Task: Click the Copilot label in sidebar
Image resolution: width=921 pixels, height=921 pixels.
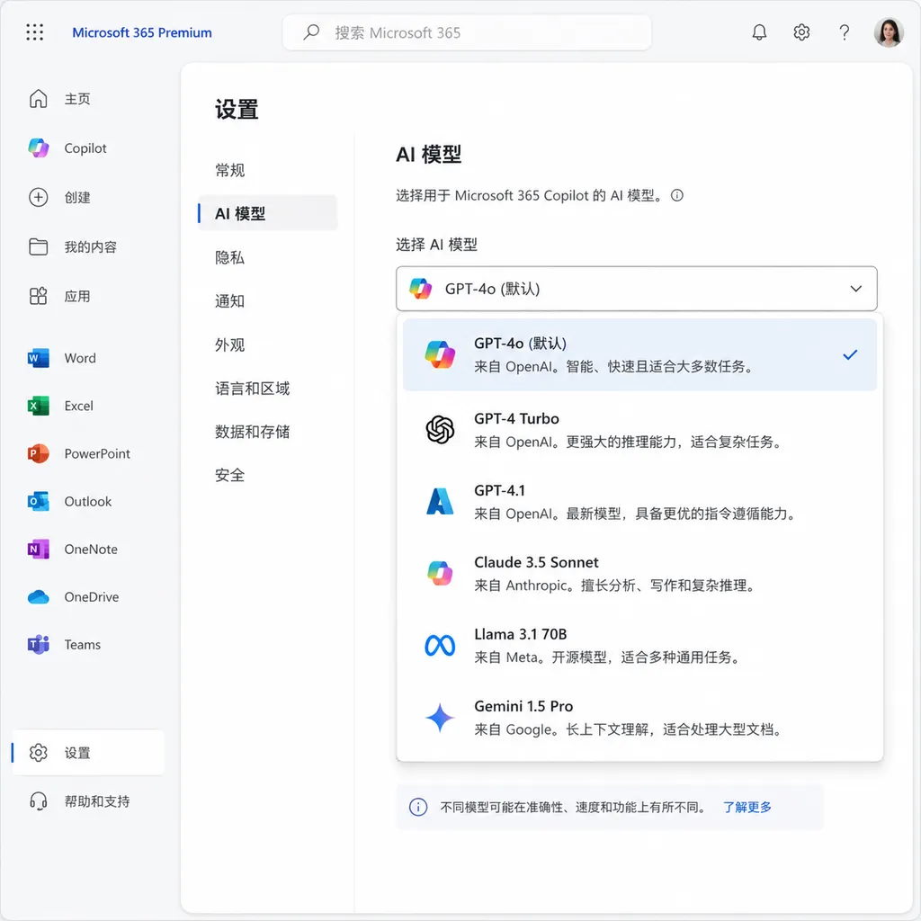Action: point(85,148)
